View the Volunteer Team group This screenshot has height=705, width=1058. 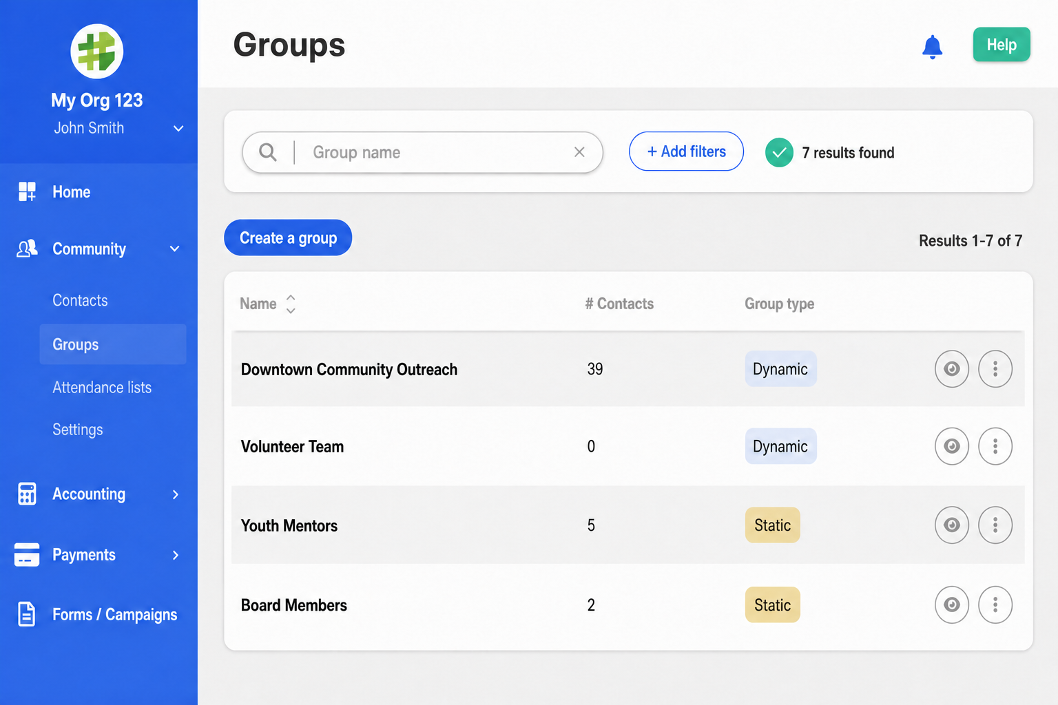click(x=952, y=446)
